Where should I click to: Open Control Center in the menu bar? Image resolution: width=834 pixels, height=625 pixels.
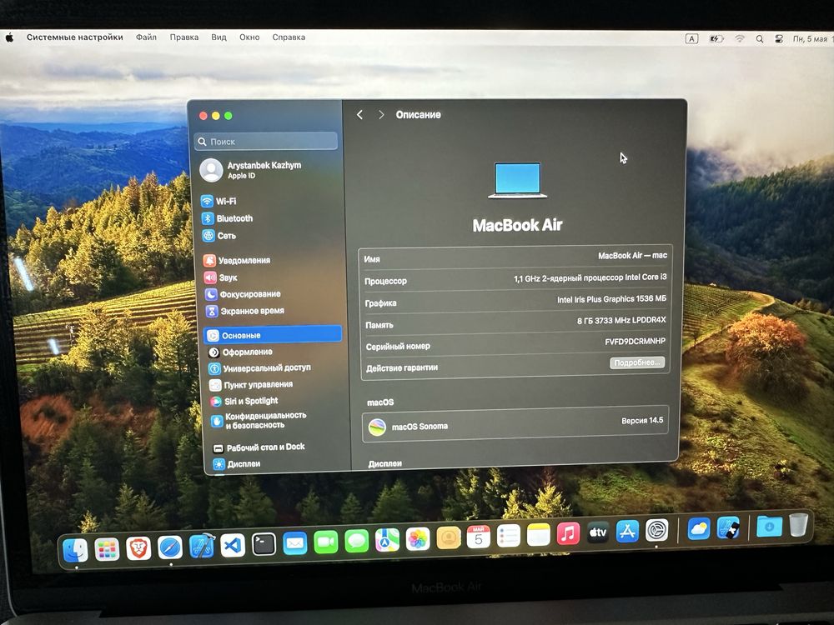tap(779, 39)
